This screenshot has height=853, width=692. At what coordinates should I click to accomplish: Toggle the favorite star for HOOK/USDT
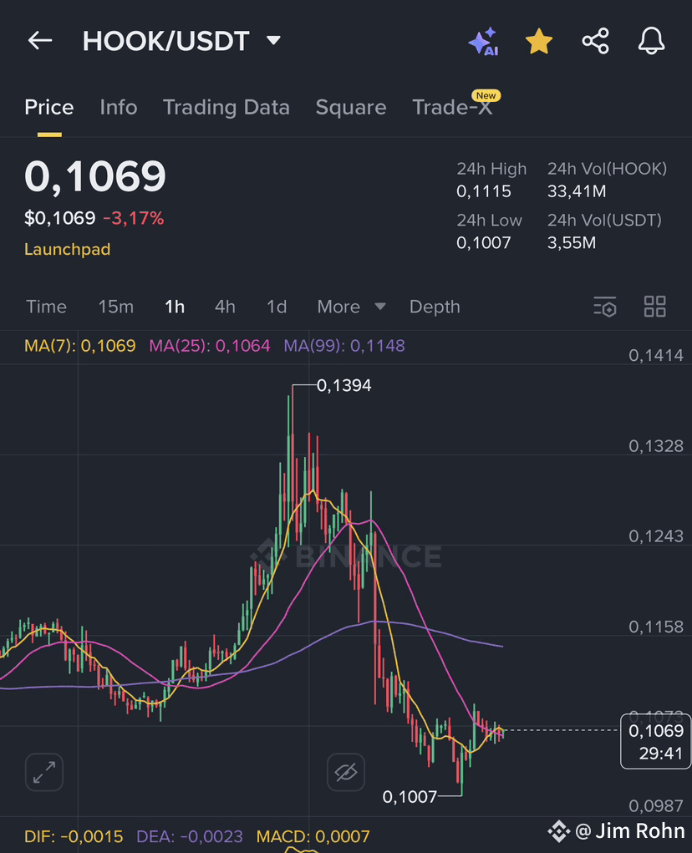tap(538, 41)
